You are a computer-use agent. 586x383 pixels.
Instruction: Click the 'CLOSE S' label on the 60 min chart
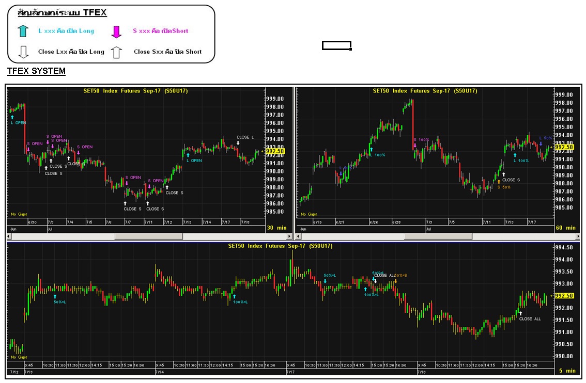[x=511, y=180]
